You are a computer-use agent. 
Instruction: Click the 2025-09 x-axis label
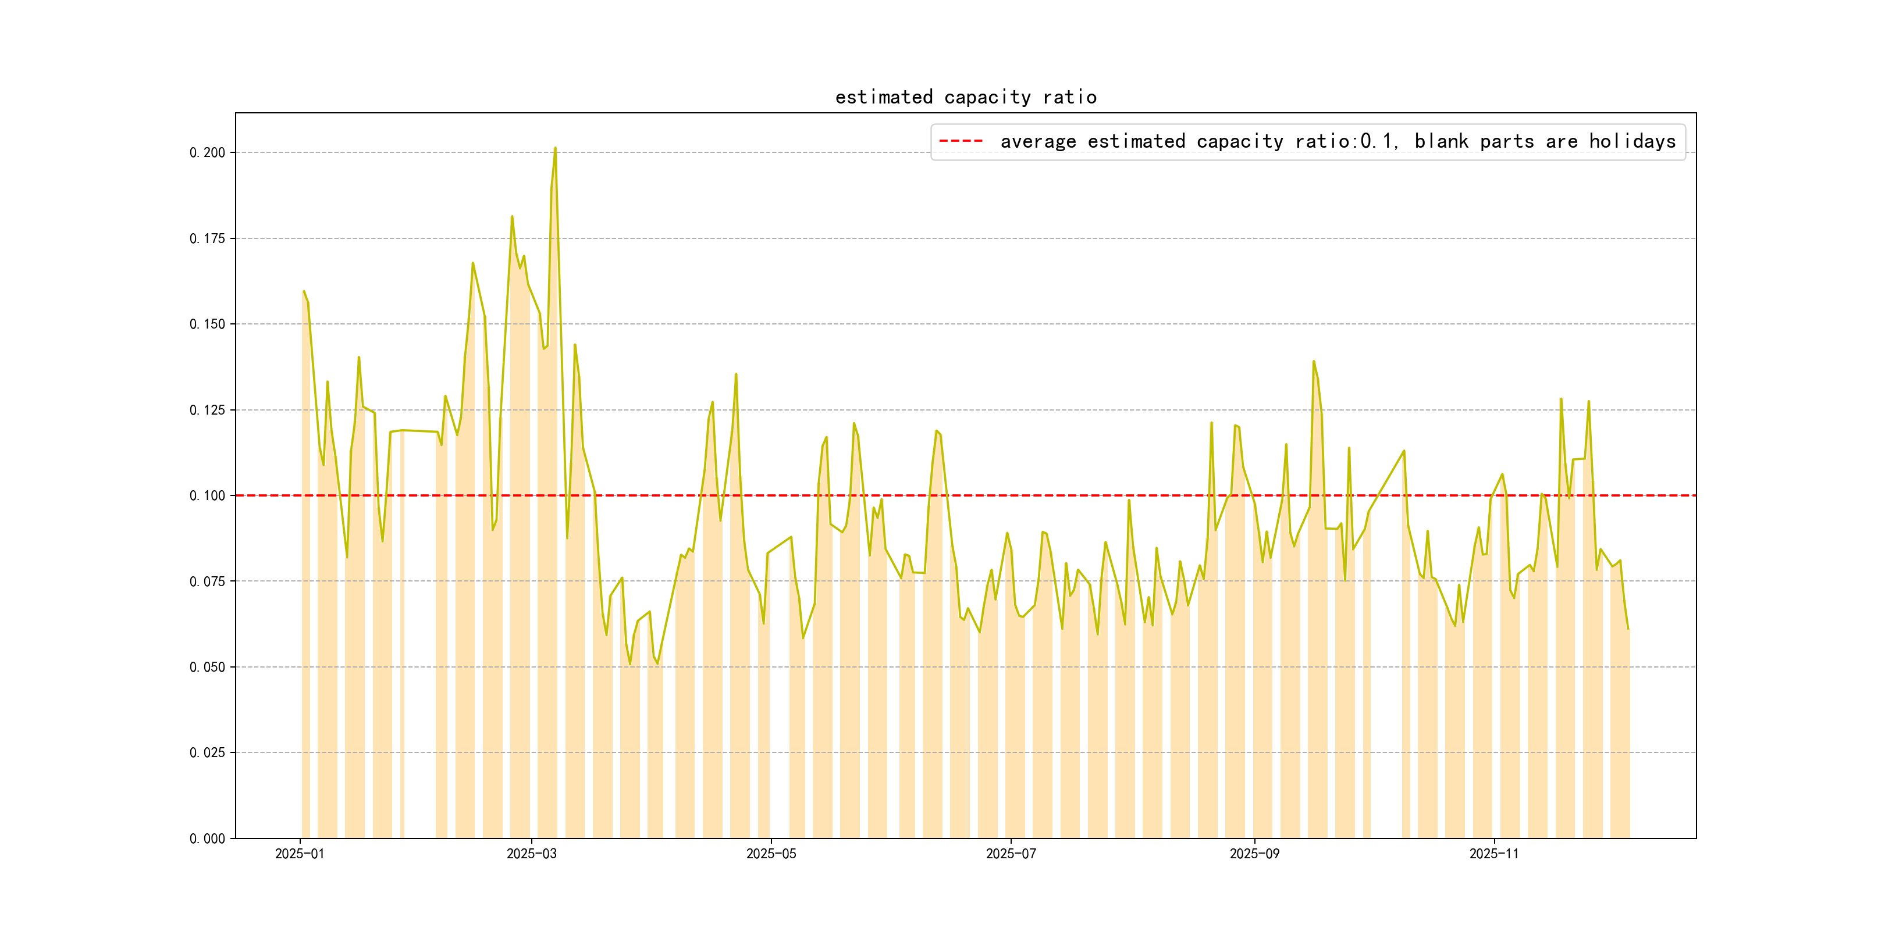point(1254,854)
